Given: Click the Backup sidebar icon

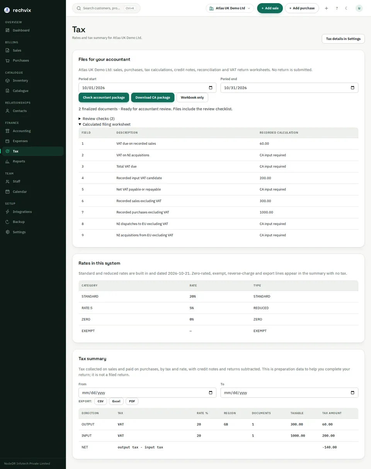Looking at the screenshot, I should click(x=8, y=222).
